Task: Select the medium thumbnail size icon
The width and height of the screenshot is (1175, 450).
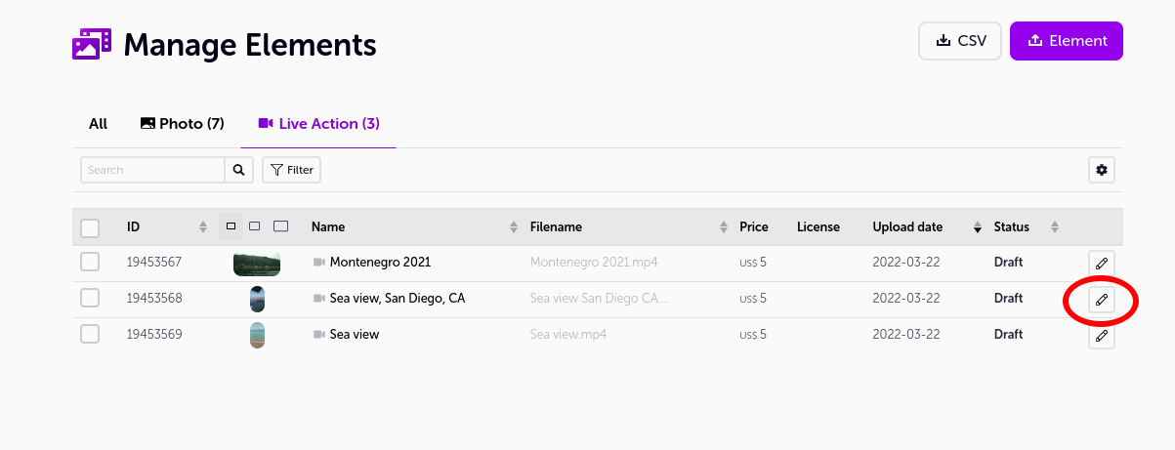Action: (x=254, y=226)
